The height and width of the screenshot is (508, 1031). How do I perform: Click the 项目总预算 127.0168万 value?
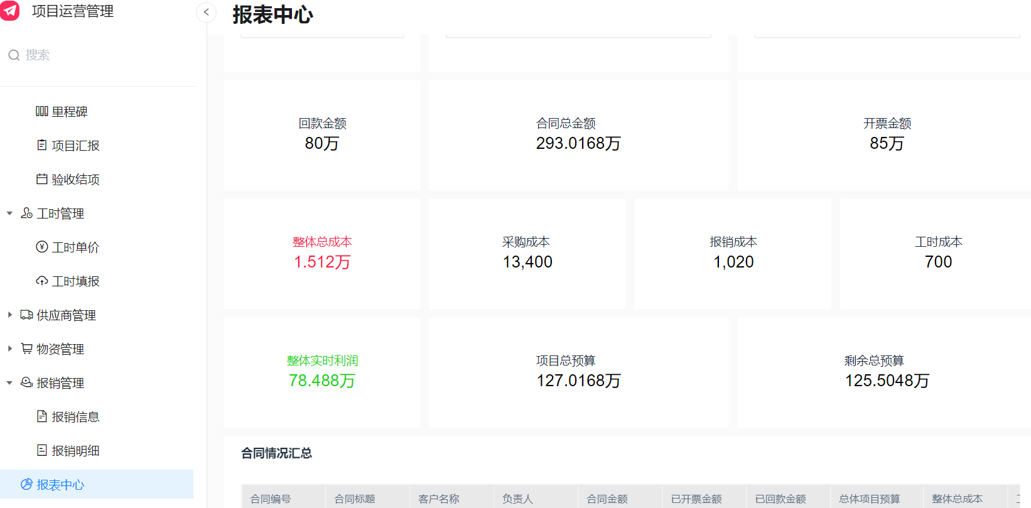pyautogui.click(x=578, y=381)
